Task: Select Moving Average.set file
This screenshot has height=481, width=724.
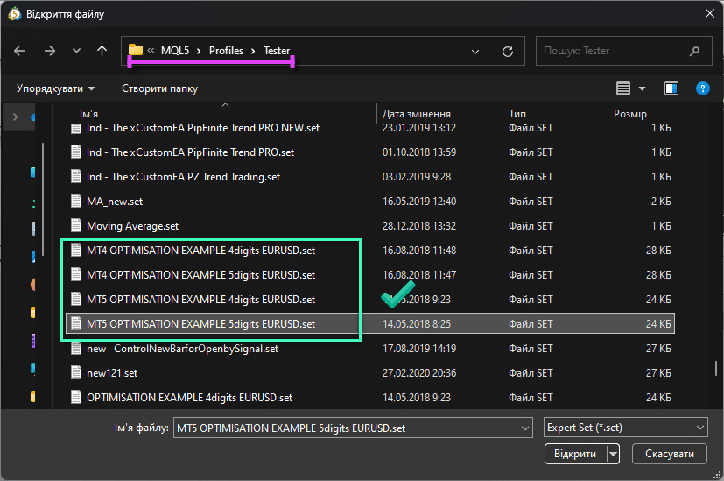Action: pyautogui.click(x=132, y=226)
